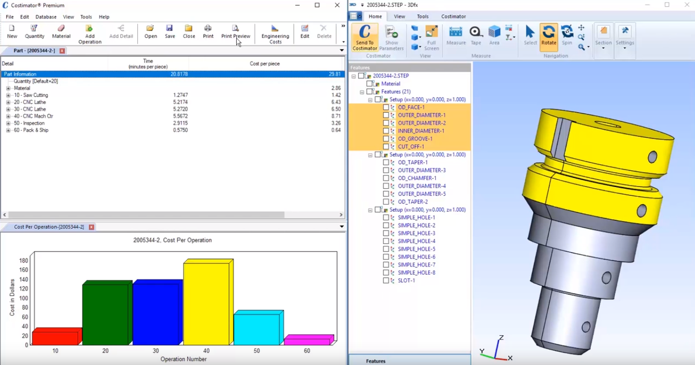The height and width of the screenshot is (365, 695).
Task: Expand the Material row in cost details
Action: [8, 88]
